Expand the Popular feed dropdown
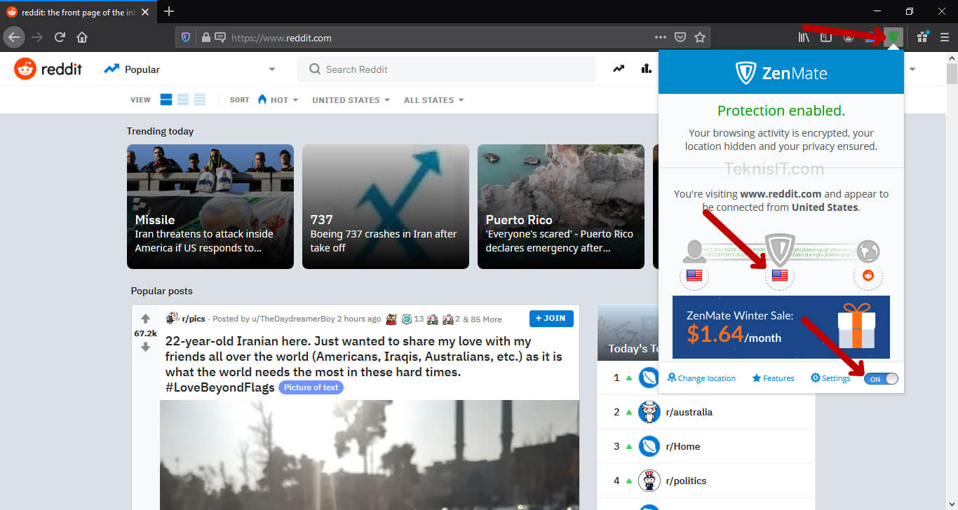 click(272, 69)
